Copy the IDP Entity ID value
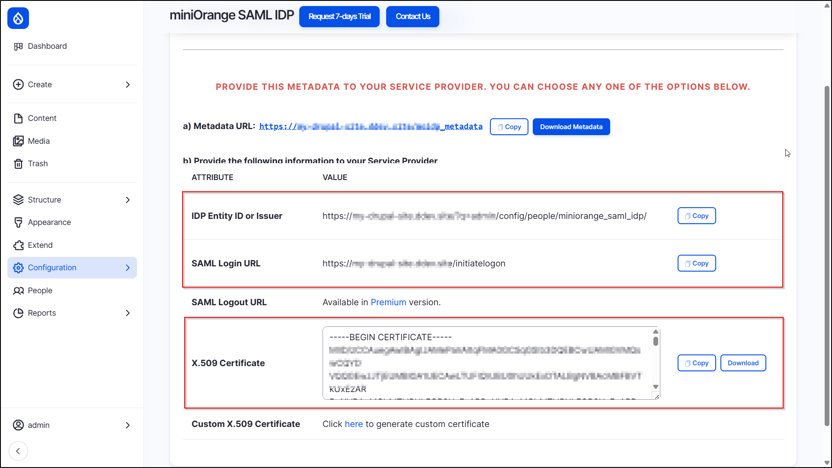Image resolution: width=832 pixels, height=468 pixels. click(696, 215)
